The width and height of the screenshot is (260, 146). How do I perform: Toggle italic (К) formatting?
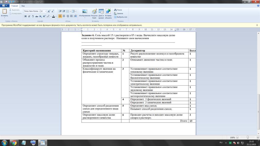pyautogui.click(x=29, y=16)
